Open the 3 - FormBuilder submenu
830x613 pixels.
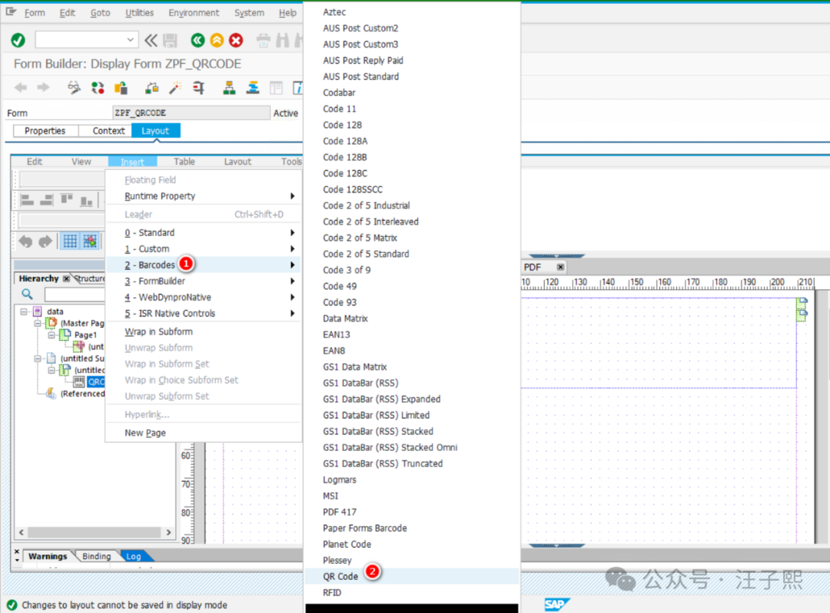click(x=204, y=282)
